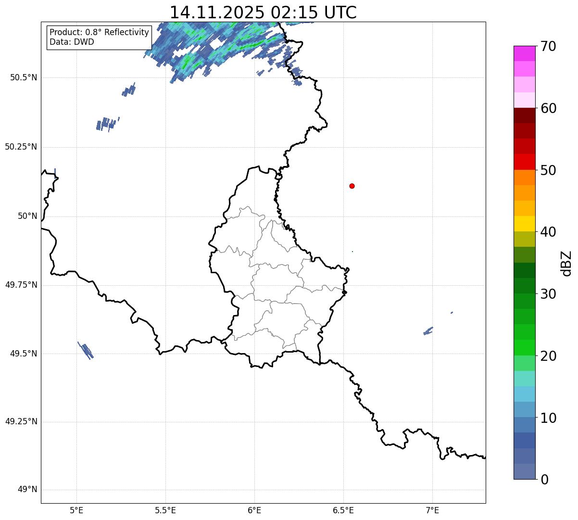Select the '50.25°N' latitude label
Image resolution: width=578 pixels, height=520 pixels.
pyautogui.click(x=21, y=147)
